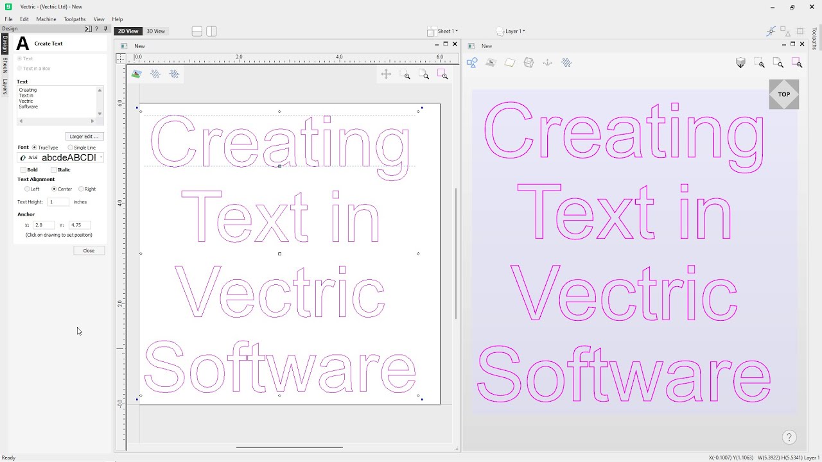The height and width of the screenshot is (462, 822).
Task: Click the 2D view vertical scrollbar
Action: (455, 253)
